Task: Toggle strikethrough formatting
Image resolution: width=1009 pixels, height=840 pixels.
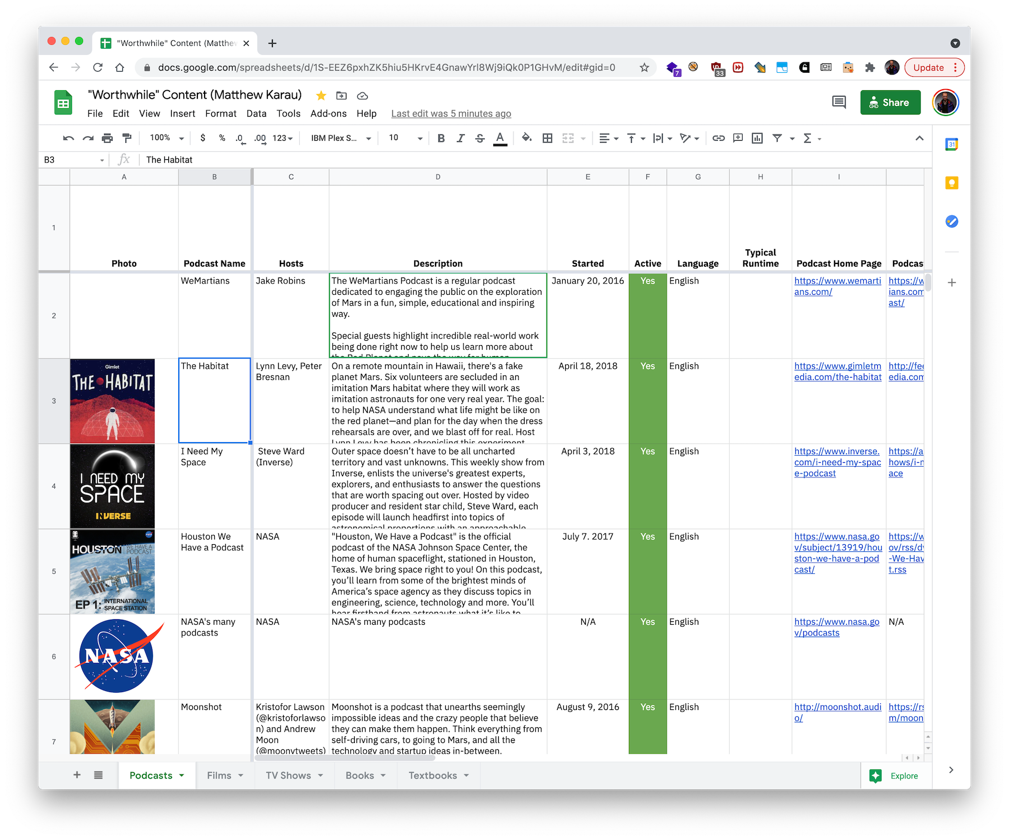Action: tap(480, 138)
